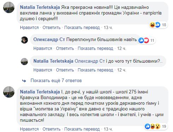Click mentioned 'Олександр Ст' in Natalia's reply
173x132 pixels.
point(90,61)
